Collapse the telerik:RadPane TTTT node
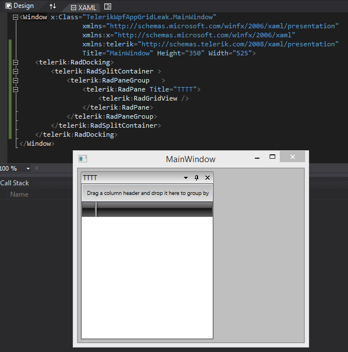Screen dimensions: 348x352 [15, 89]
